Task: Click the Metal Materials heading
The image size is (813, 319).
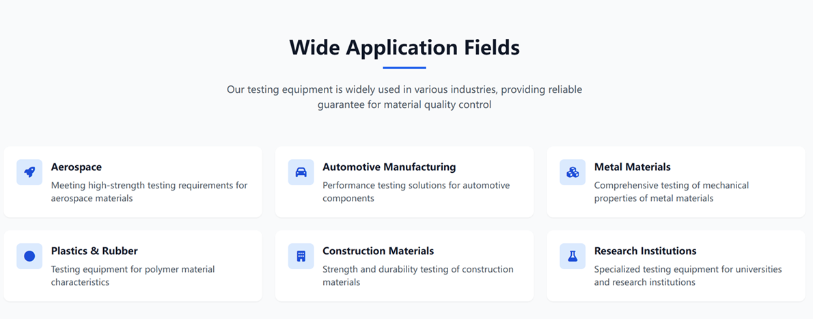Action: coord(632,167)
